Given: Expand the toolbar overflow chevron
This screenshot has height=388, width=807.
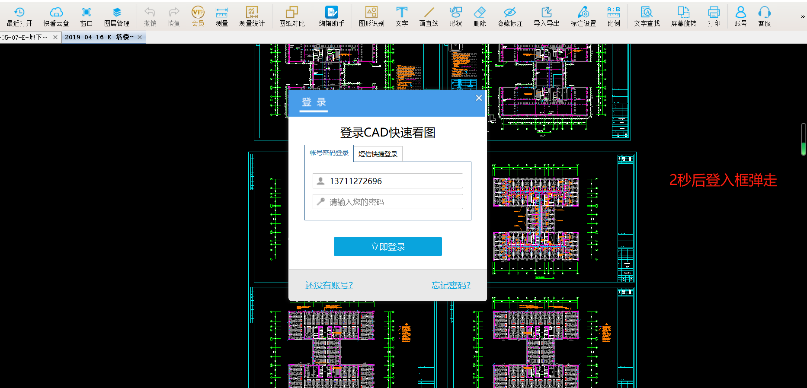Looking at the screenshot, I should (x=803, y=17).
